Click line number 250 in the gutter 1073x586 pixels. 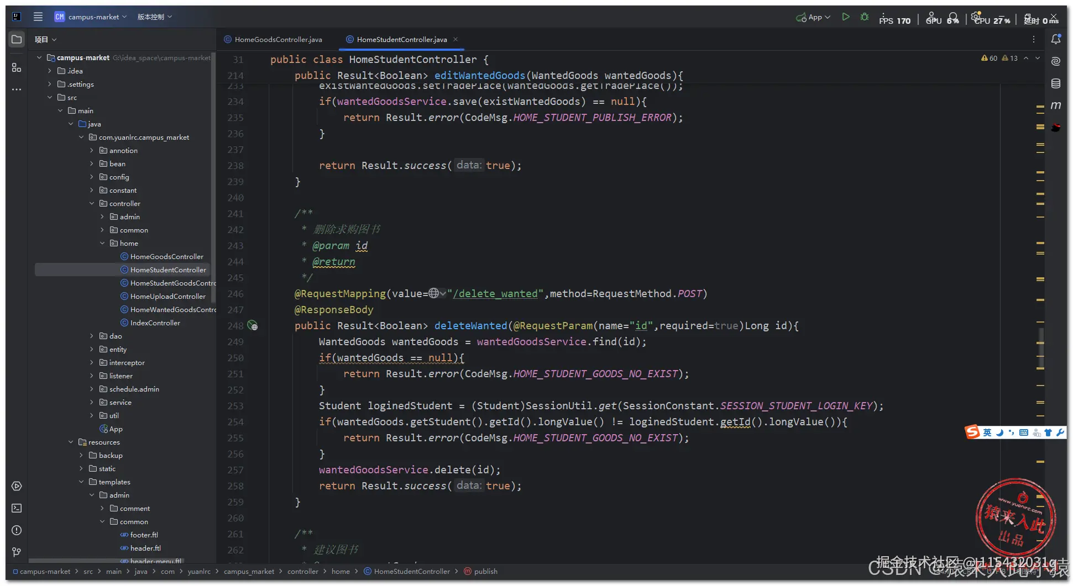[x=235, y=358]
